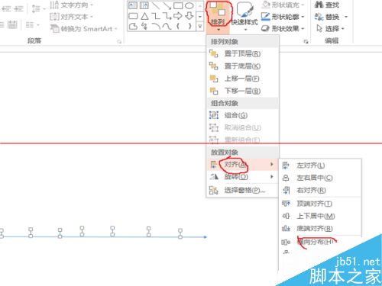Viewport: 382px width, 286px height.
Task: Open the paragraph dialog launcher
Action: click(x=119, y=41)
